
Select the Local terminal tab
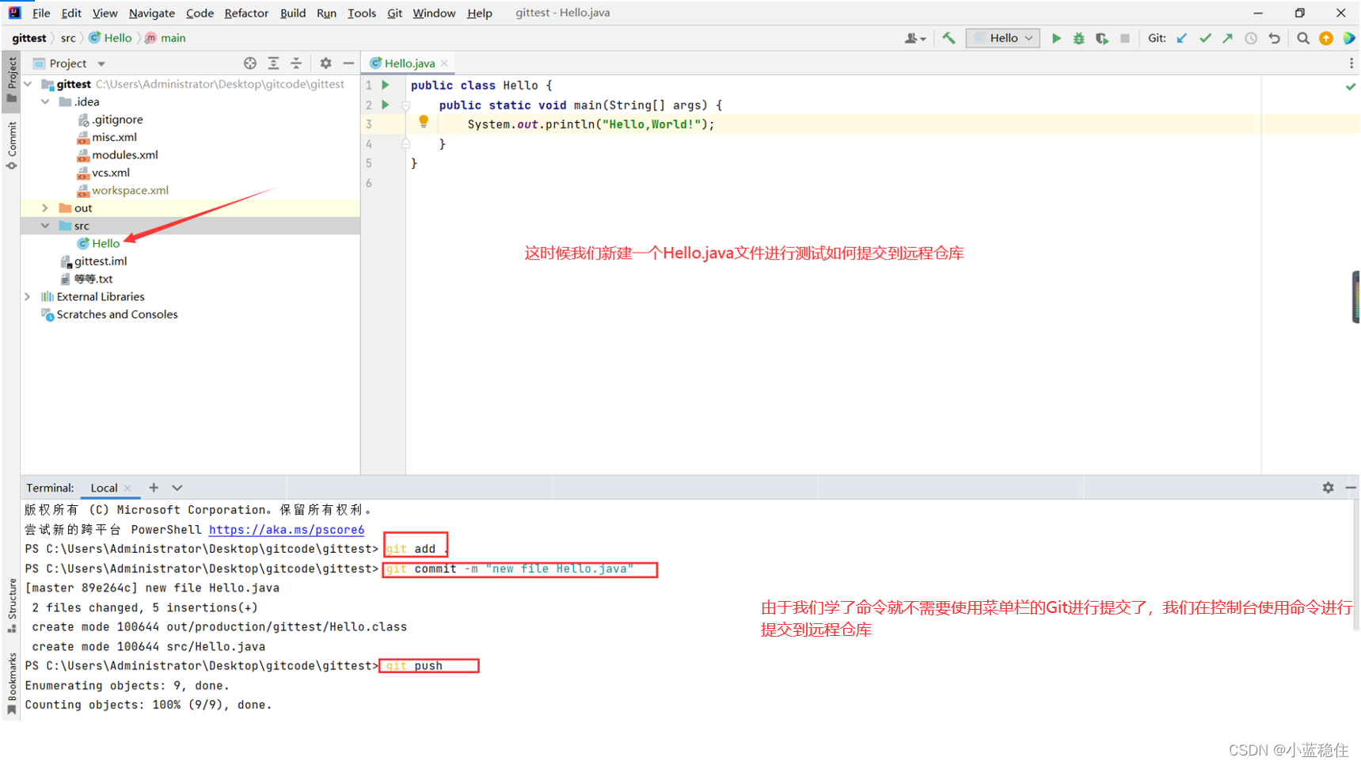tap(104, 488)
